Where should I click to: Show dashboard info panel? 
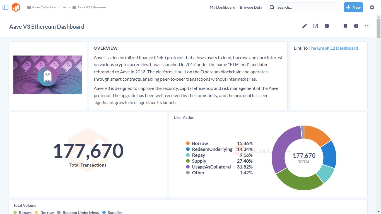356,26
